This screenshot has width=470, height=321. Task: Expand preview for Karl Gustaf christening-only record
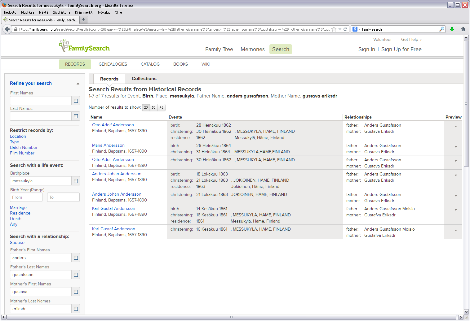pyautogui.click(x=456, y=230)
